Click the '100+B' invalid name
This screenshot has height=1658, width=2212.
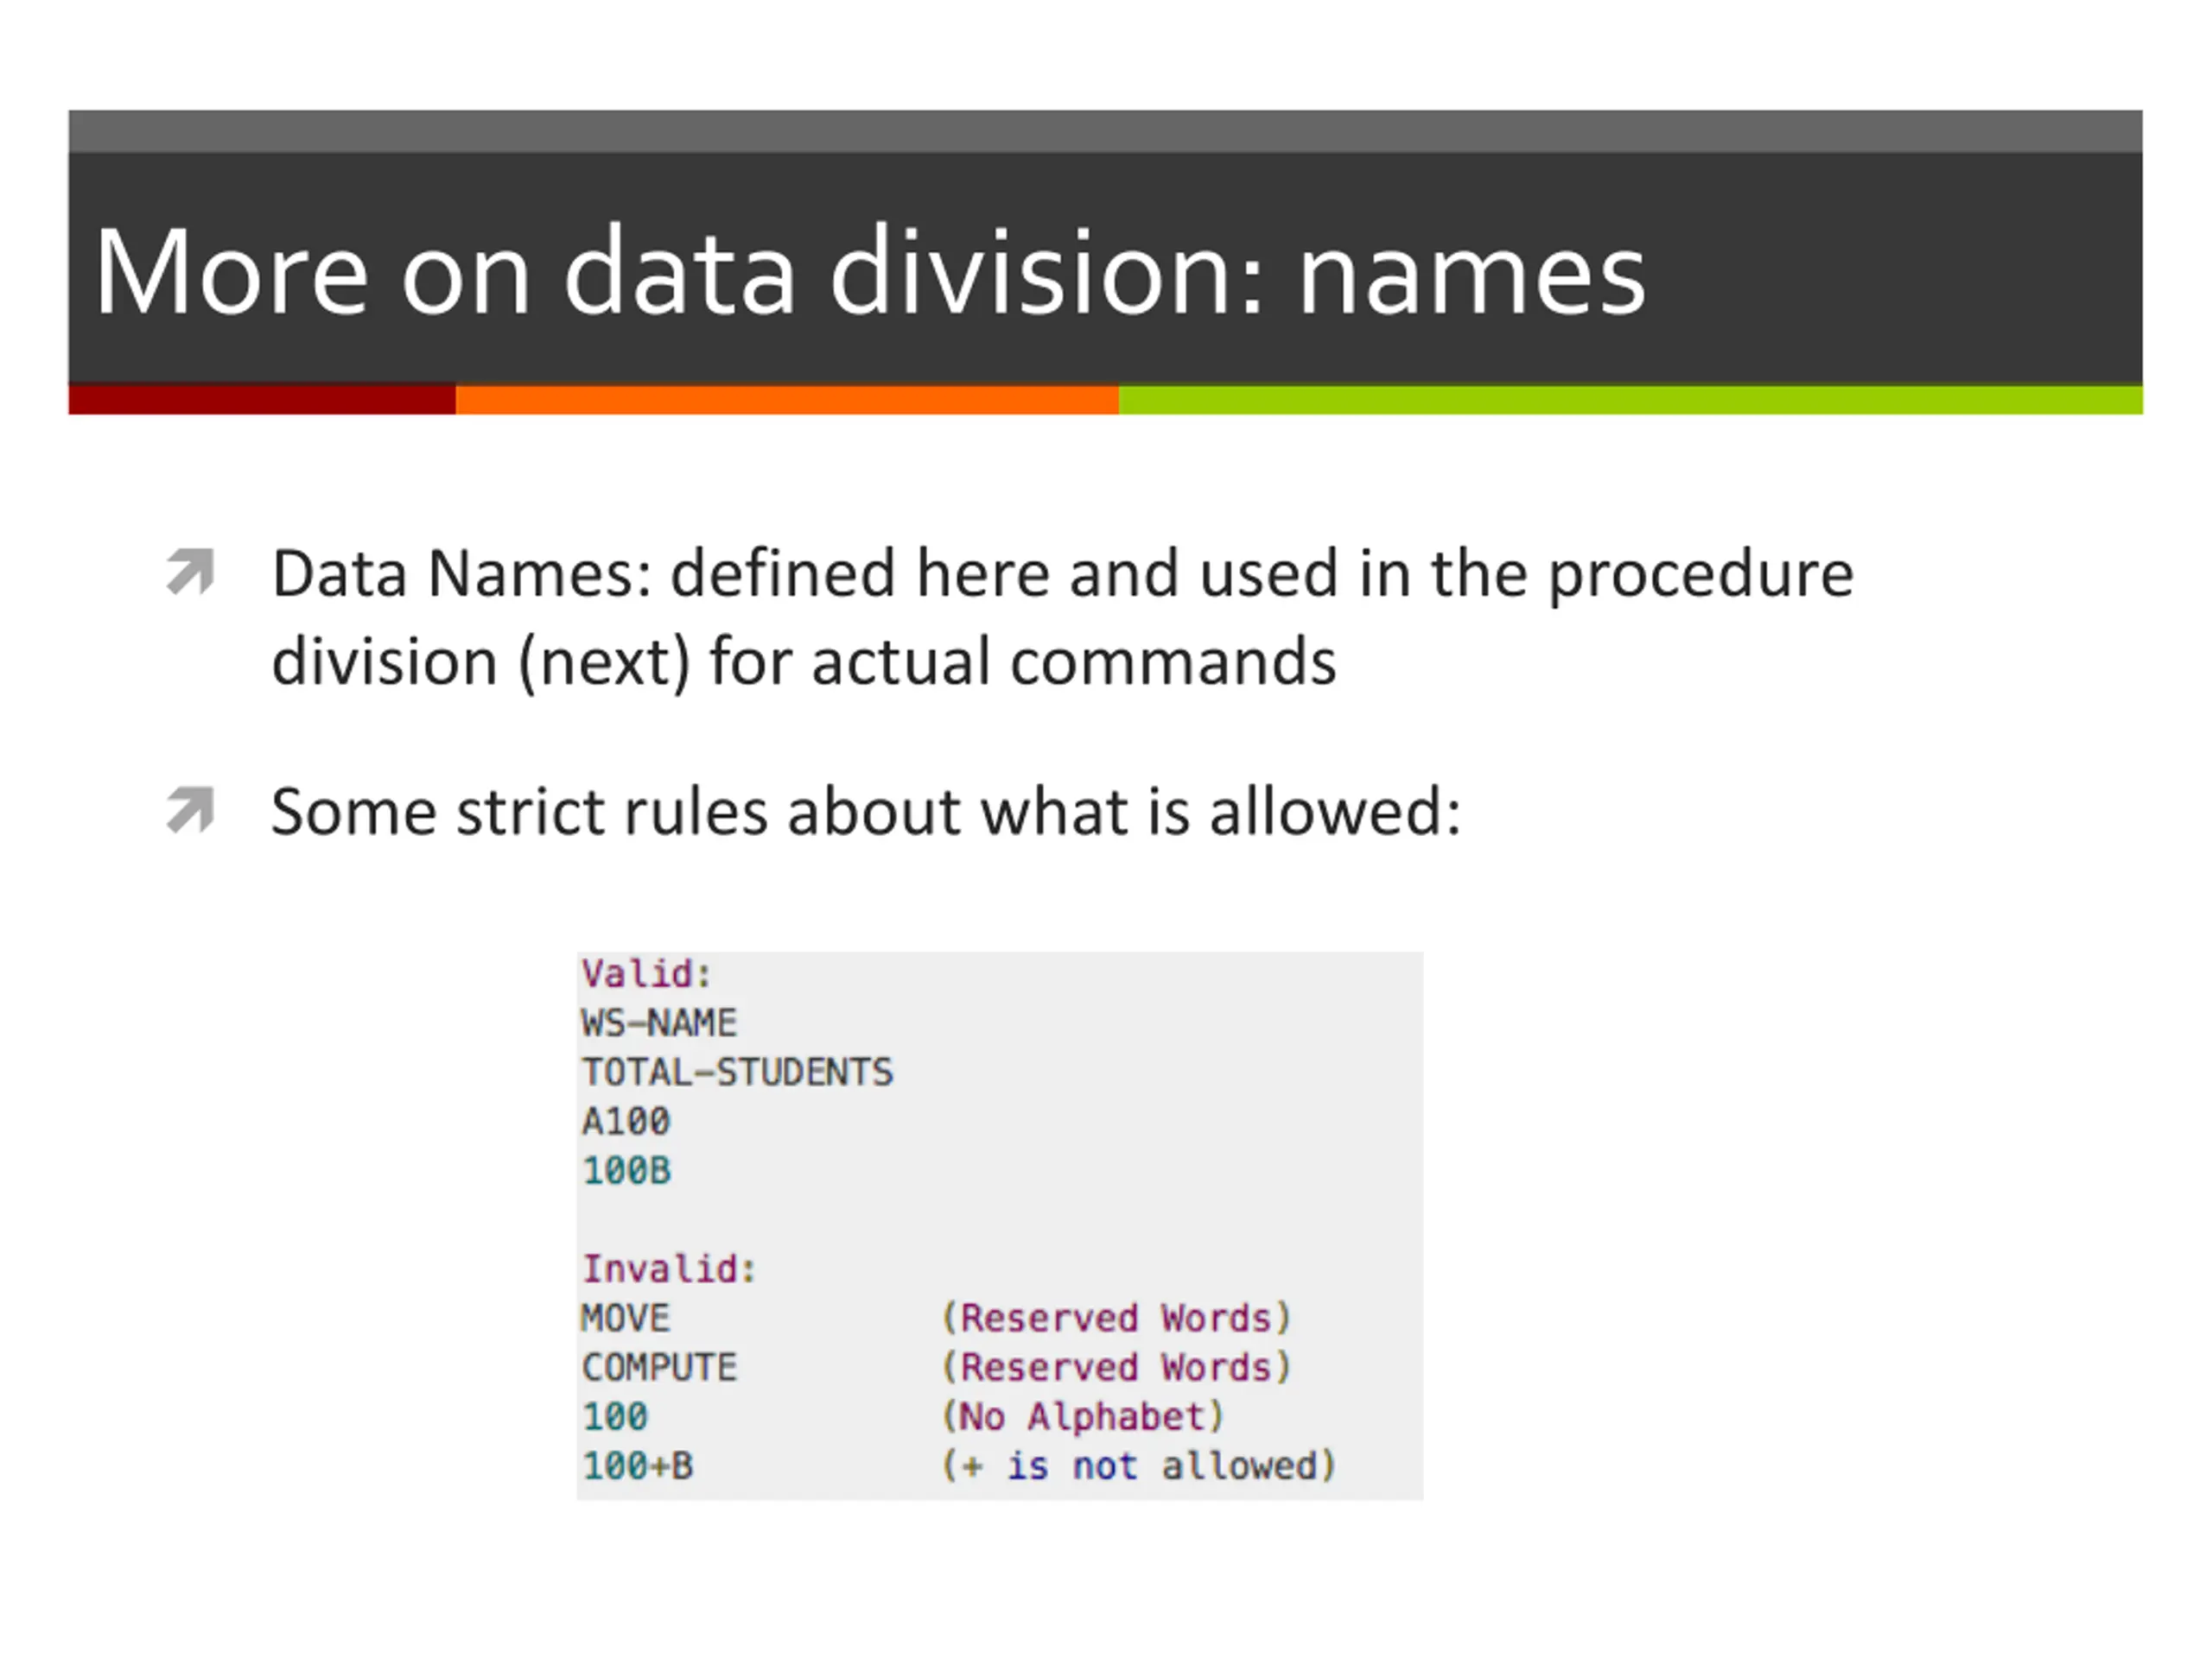coord(637,1465)
